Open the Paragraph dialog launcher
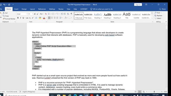Viewport: 171px width, 96px height. [72, 22]
